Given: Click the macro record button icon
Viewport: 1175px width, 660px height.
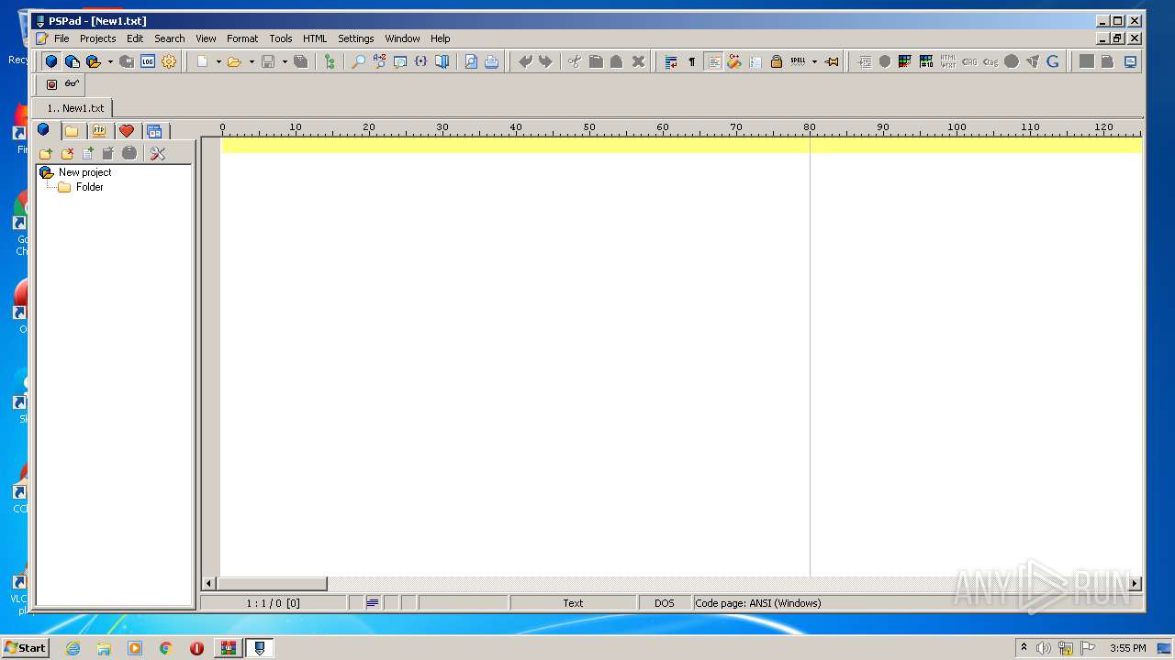Looking at the screenshot, I should click(x=51, y=84).
